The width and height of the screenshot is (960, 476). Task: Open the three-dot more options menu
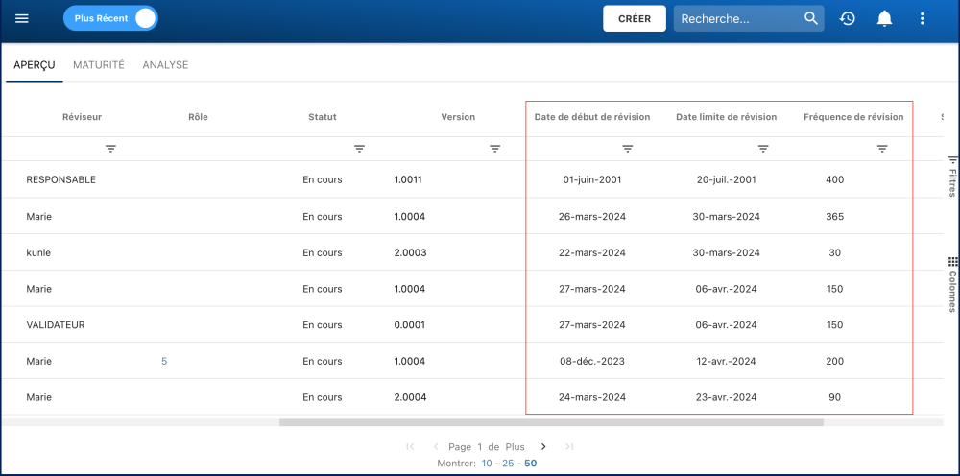[922, 19]
